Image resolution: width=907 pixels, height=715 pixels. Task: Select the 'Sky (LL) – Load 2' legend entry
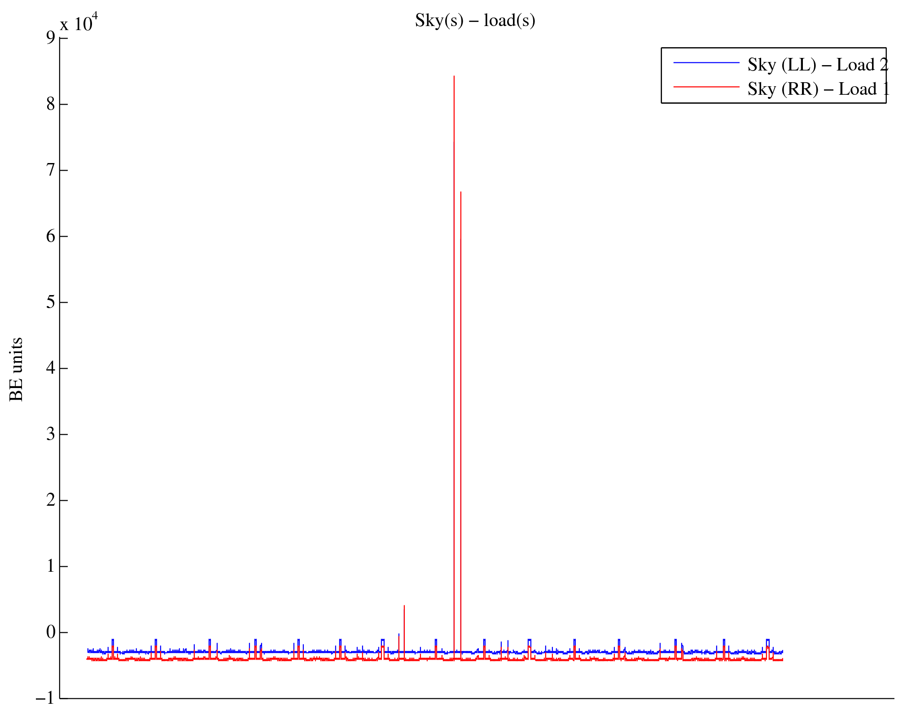[817, 65]
